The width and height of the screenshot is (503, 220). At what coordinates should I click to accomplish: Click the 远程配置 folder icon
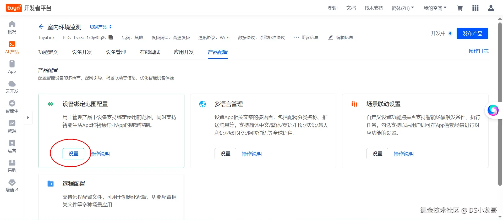(x=51, y=184)
